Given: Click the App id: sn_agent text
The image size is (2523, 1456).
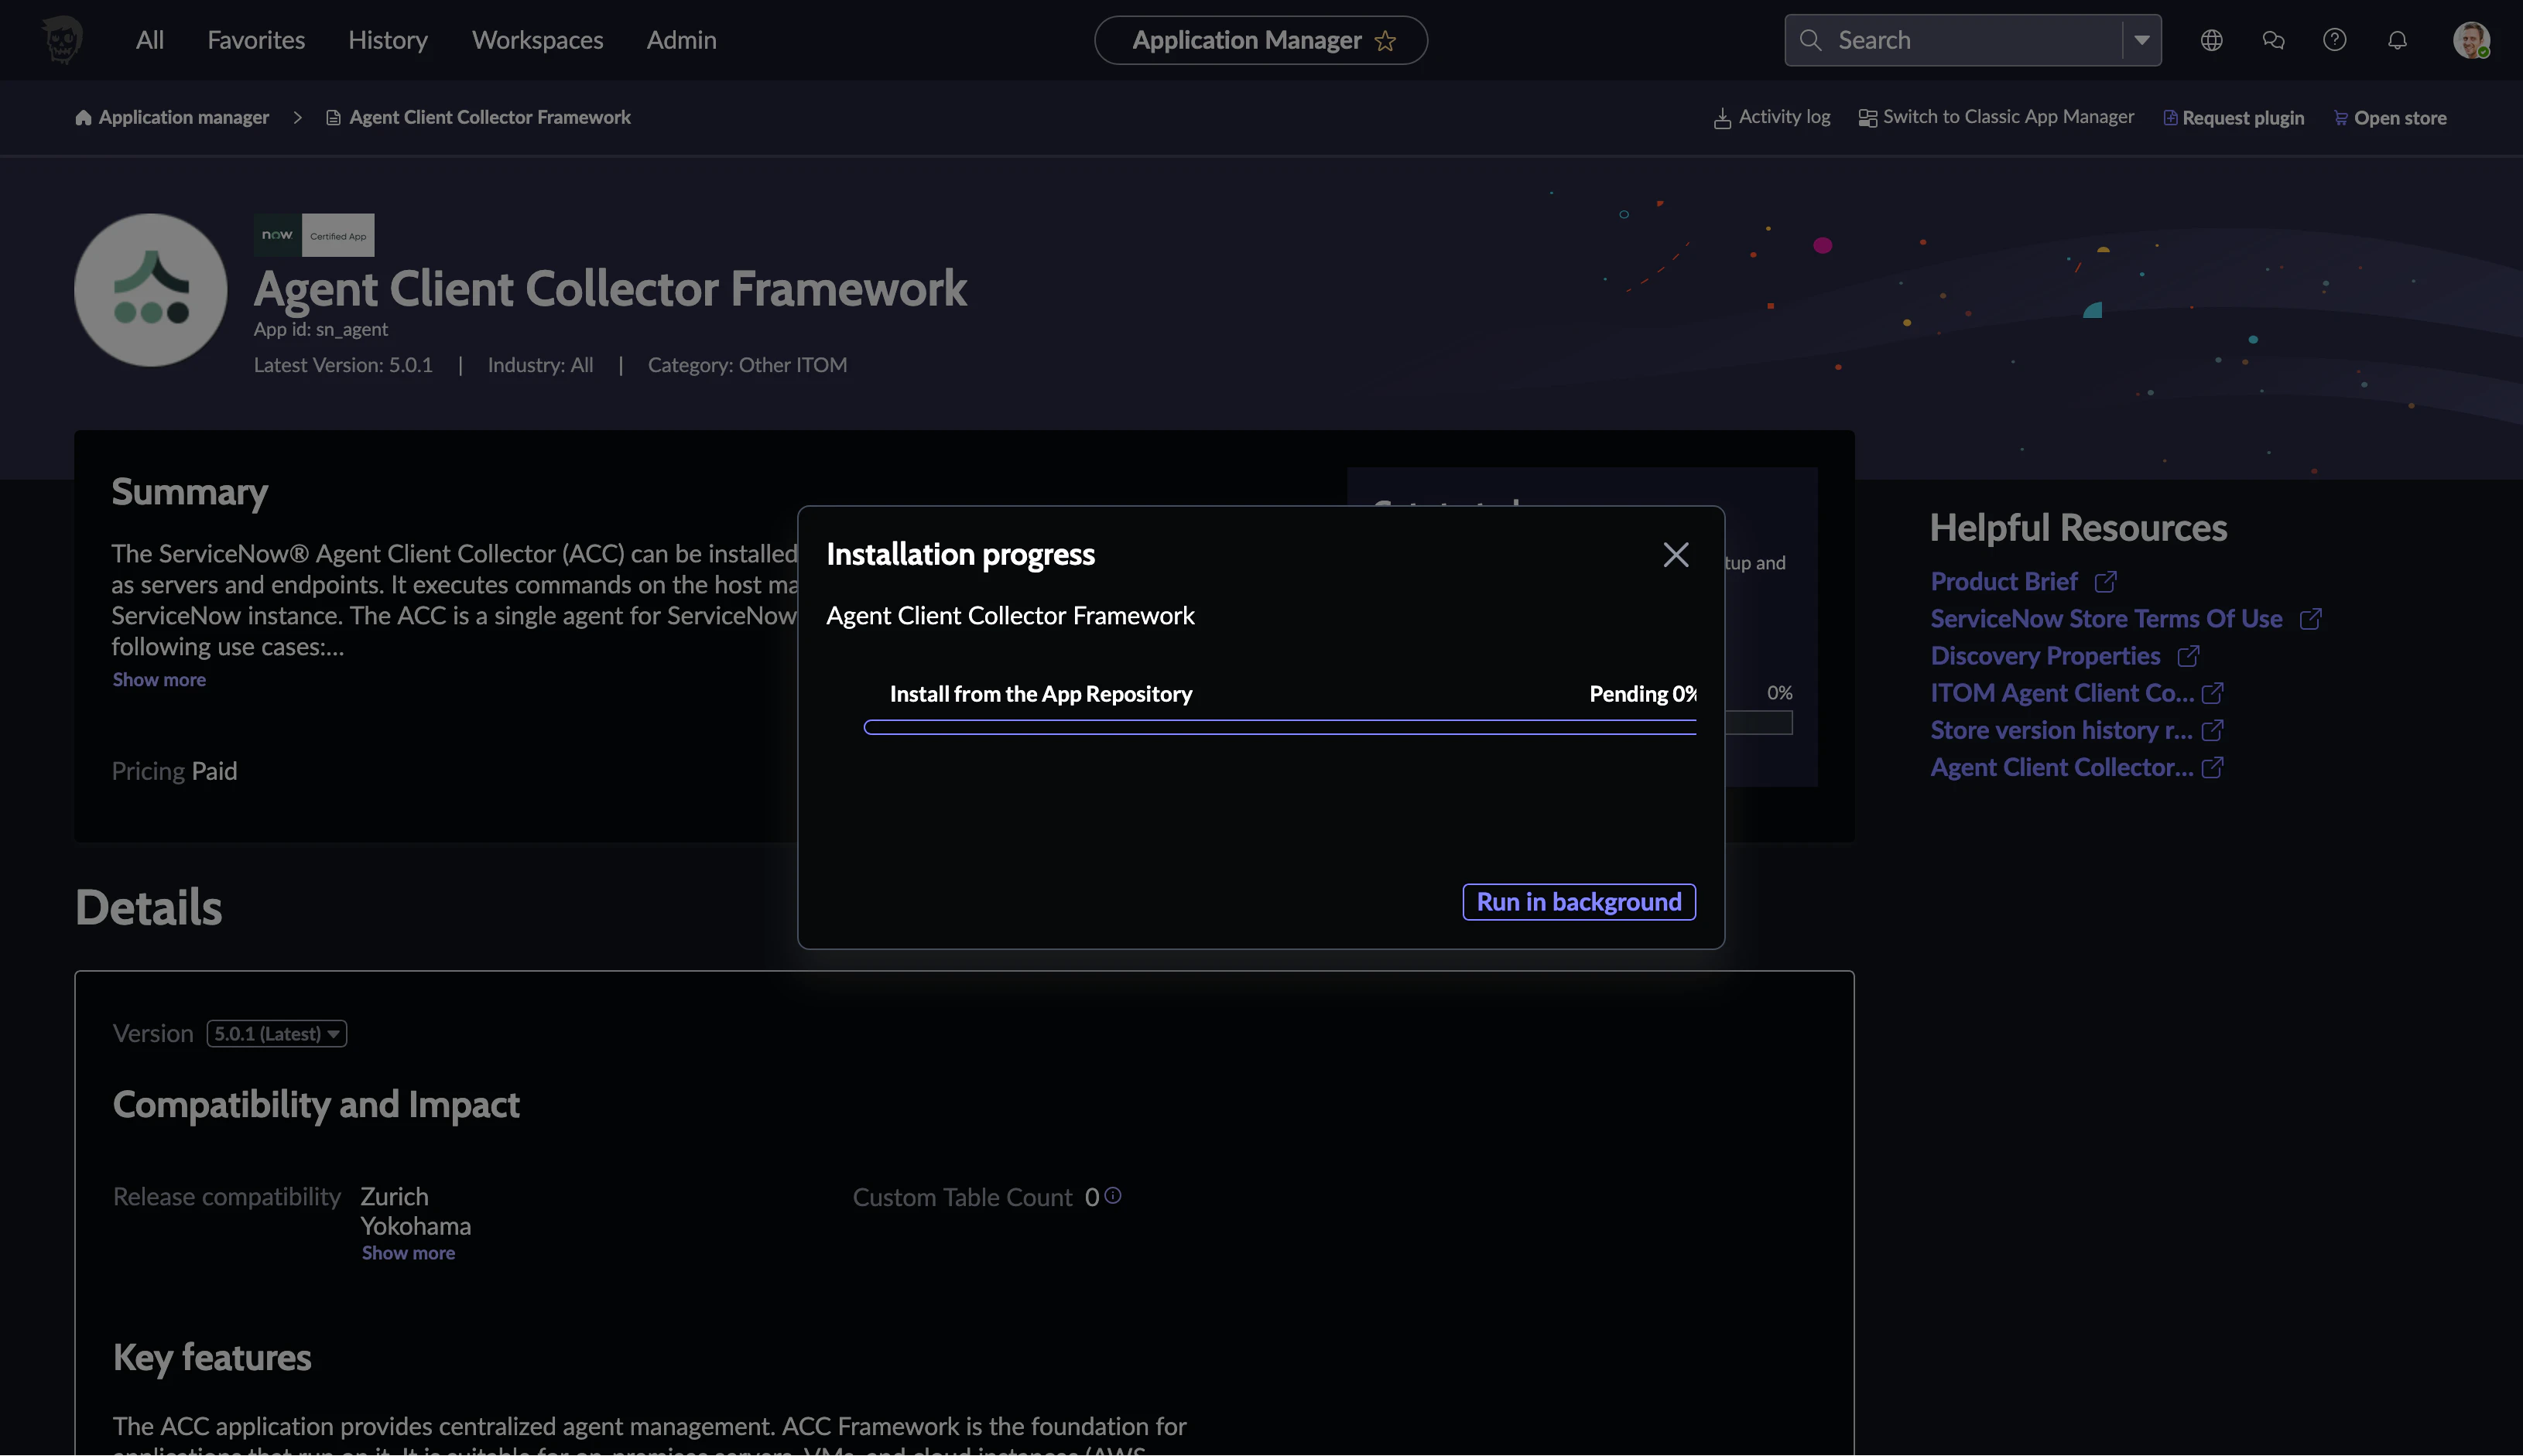Looking at the screenshot, I should tap(320, 329).
